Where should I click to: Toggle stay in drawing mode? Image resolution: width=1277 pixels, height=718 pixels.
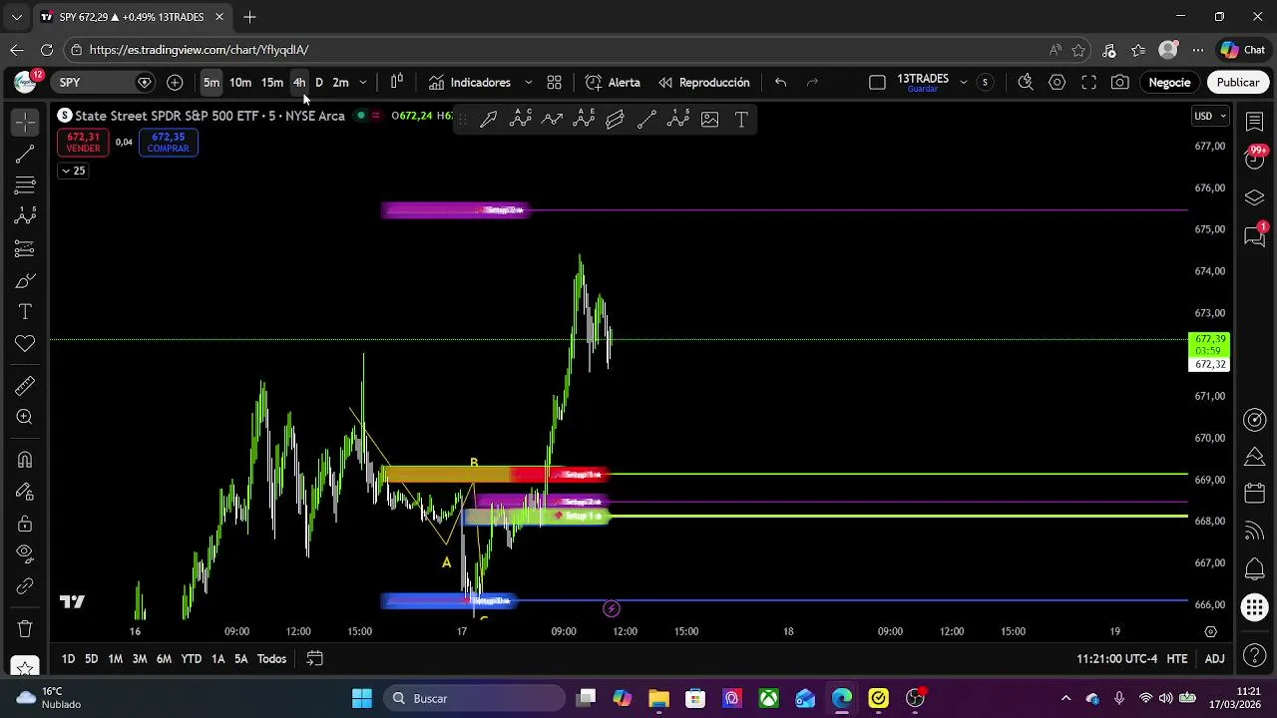pos(25,492)
